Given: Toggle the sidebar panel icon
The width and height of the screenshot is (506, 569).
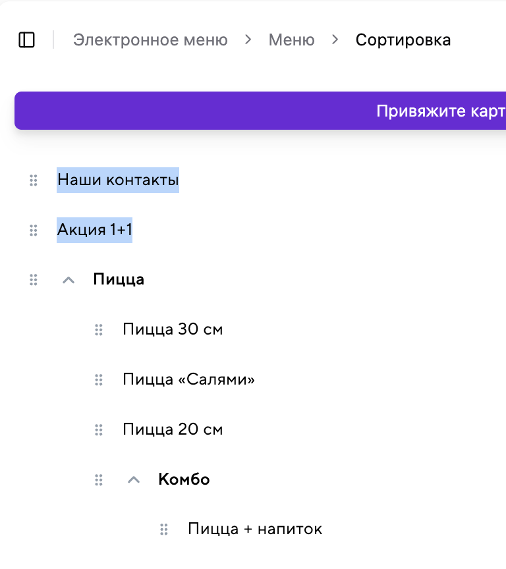Looking at the screenshot, I should (26, 40).
